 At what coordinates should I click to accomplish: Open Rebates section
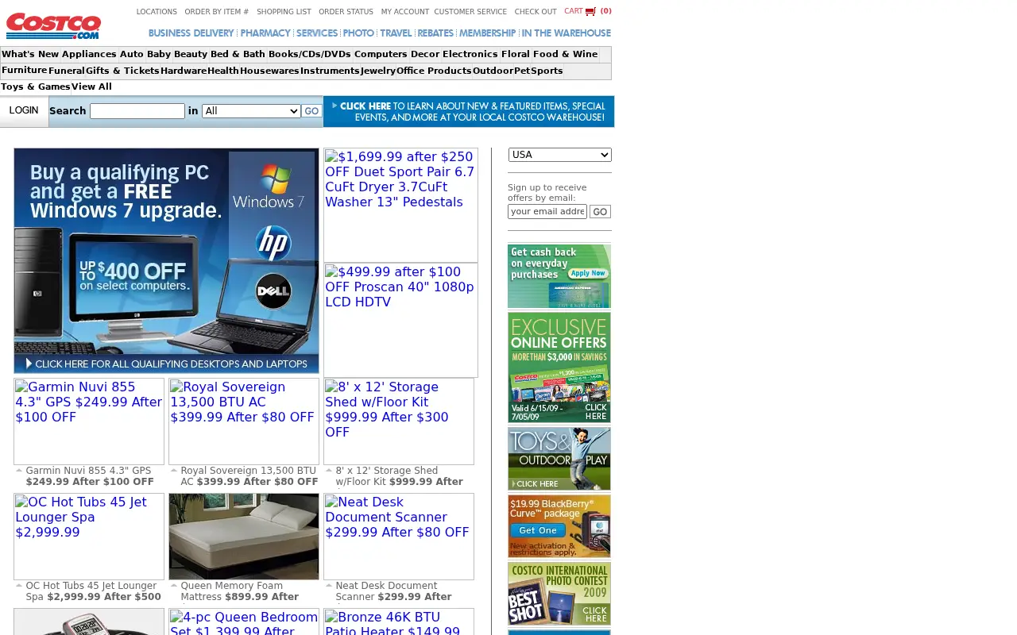click(x=435, y=33)
